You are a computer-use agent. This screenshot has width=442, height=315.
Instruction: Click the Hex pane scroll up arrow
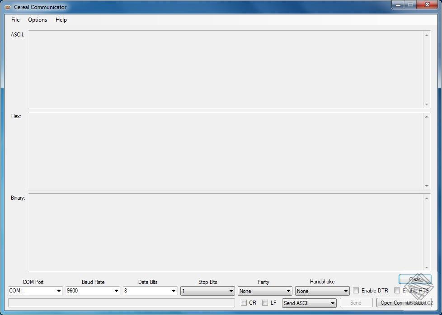coord(427,117)
